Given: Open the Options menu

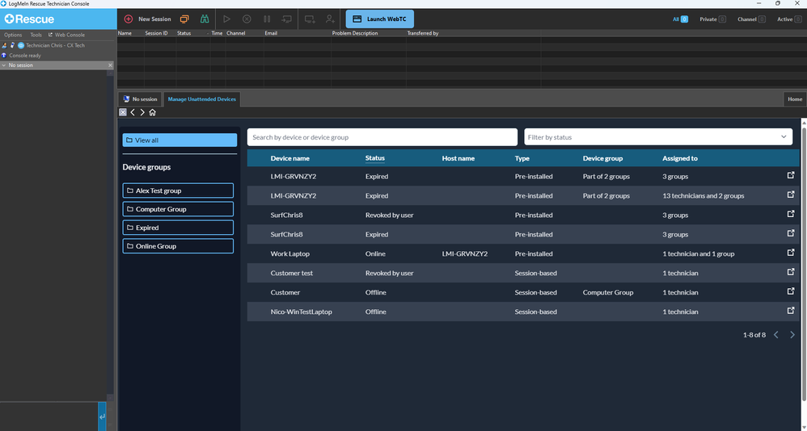Looking at the screenshot, I should (x=13, y=35).
